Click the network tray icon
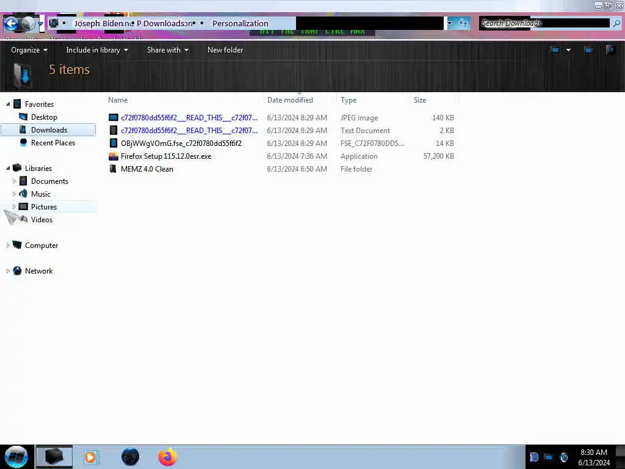This screenshot has width=625, height=469. (x=549, y=457)
